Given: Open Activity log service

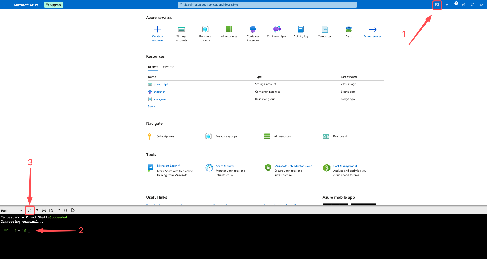Looking at the screenshot, I should (301, 32).
